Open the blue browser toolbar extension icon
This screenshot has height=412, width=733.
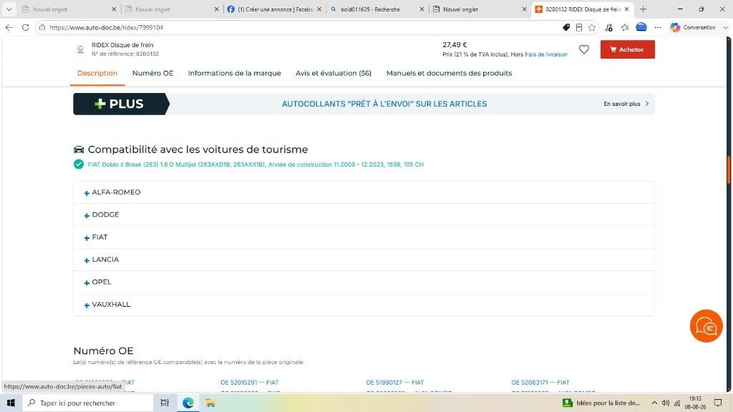point(641,27)
